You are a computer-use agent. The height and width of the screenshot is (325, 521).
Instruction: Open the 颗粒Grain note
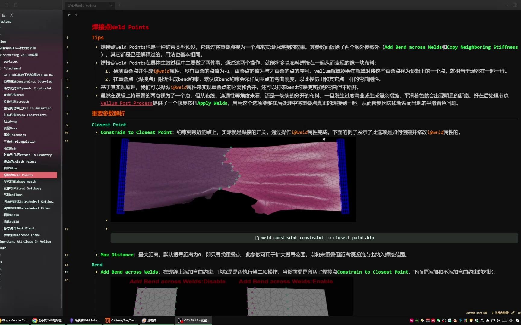11,215
